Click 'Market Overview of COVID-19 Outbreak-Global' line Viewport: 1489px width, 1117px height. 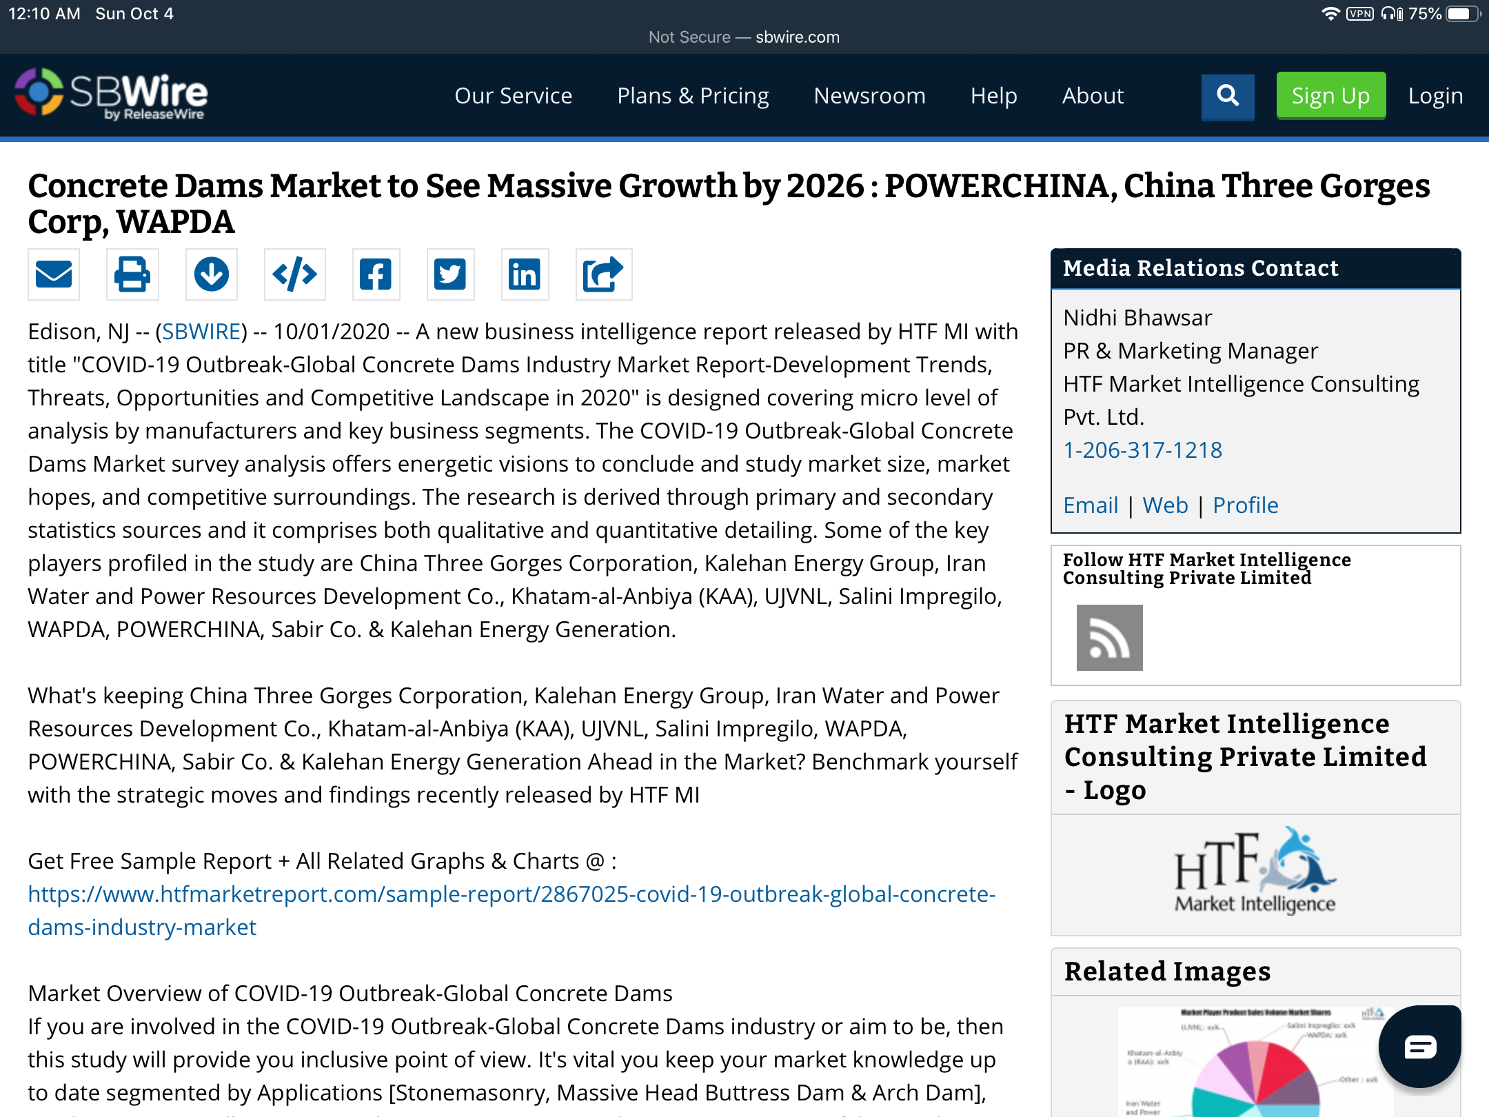[350, 994]
